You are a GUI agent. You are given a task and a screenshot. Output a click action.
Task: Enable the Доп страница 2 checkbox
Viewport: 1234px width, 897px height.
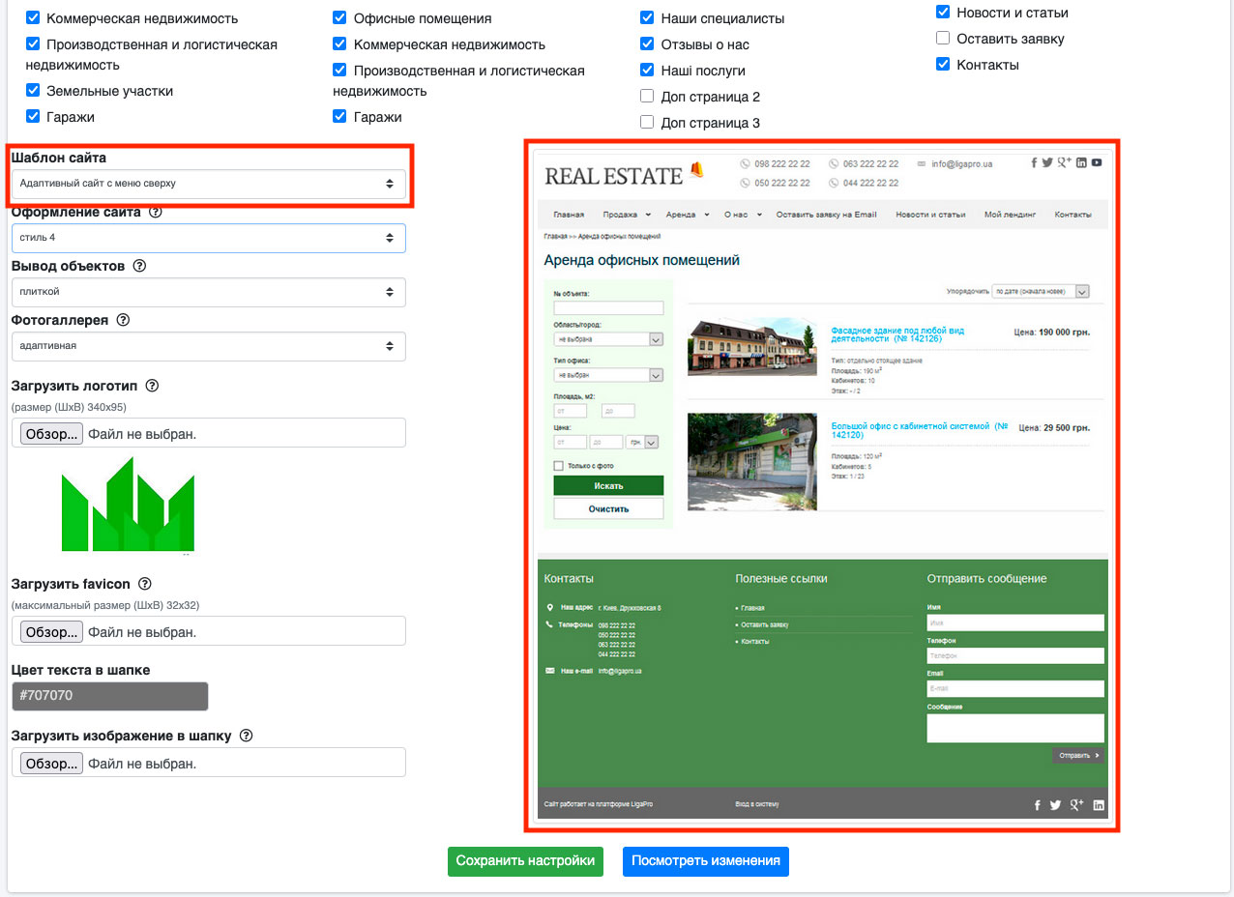click(647, 97)
